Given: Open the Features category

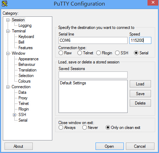Looking at the screenshot, I should [x=25, y=48].
